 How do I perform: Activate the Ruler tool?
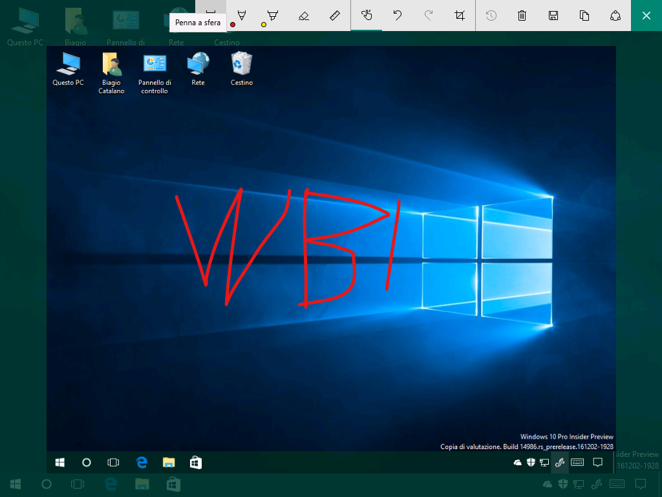coord(334,16)
